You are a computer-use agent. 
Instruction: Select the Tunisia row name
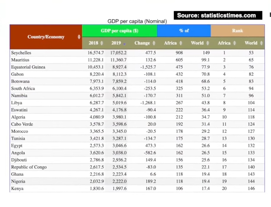(x=18, y=138)
